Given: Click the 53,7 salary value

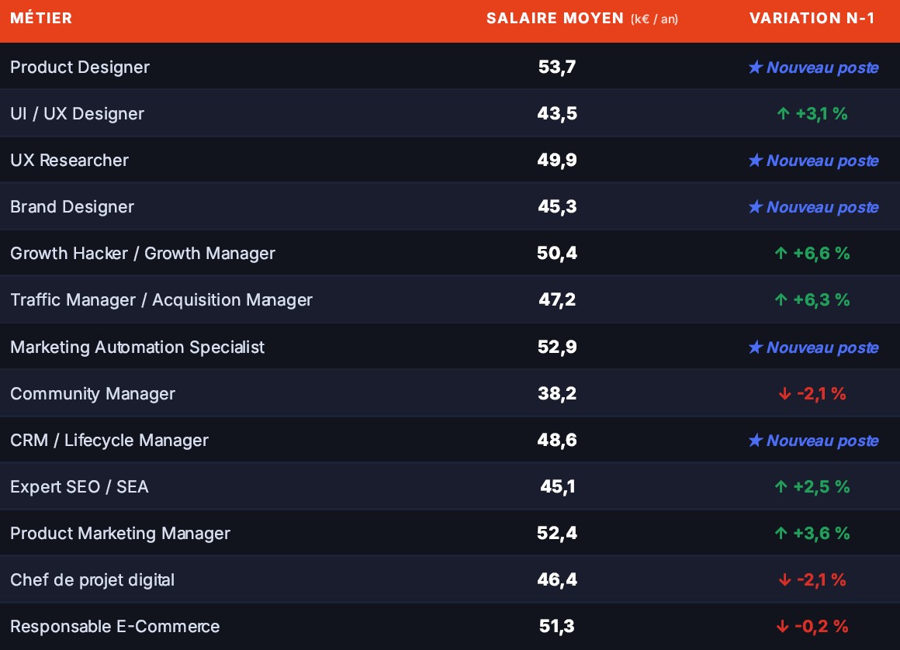Looking at the screenshot, I should point(557,67).
